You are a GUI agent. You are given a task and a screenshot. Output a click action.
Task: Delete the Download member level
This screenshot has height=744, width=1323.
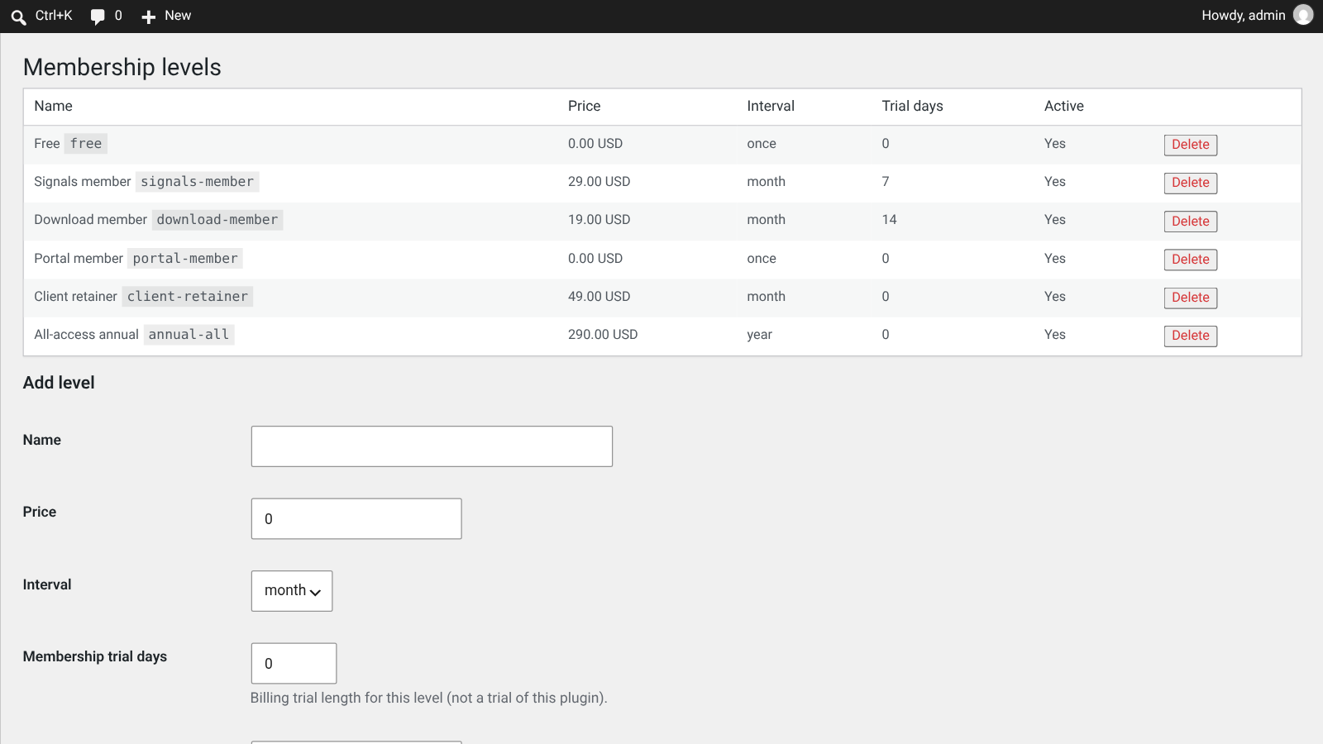[x=1191, y=221]
